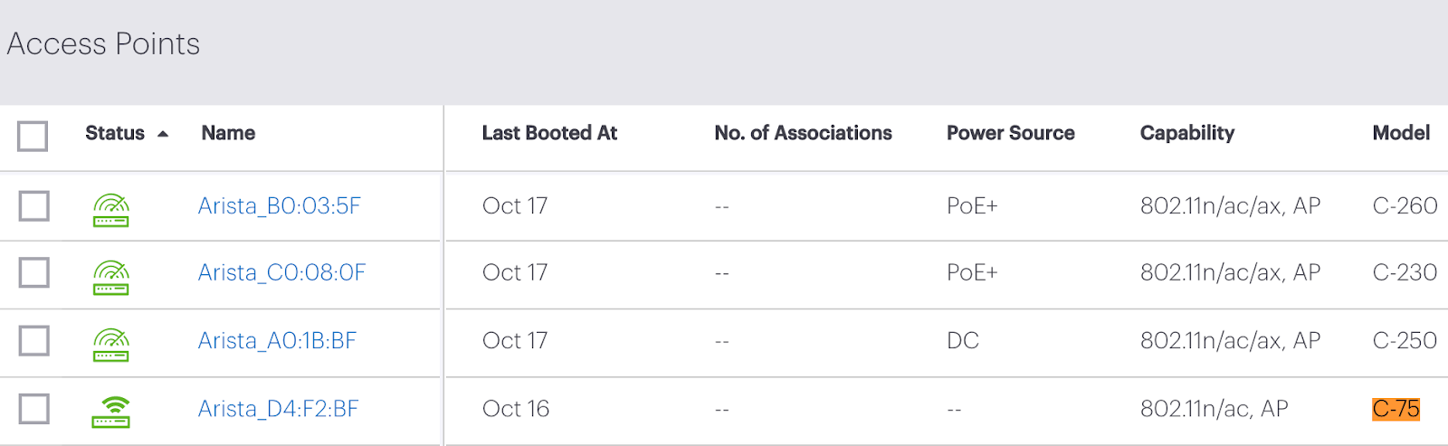1448x446 pixels.
Task: Click the Power Source column header
Action: [x=1011, y=133]
